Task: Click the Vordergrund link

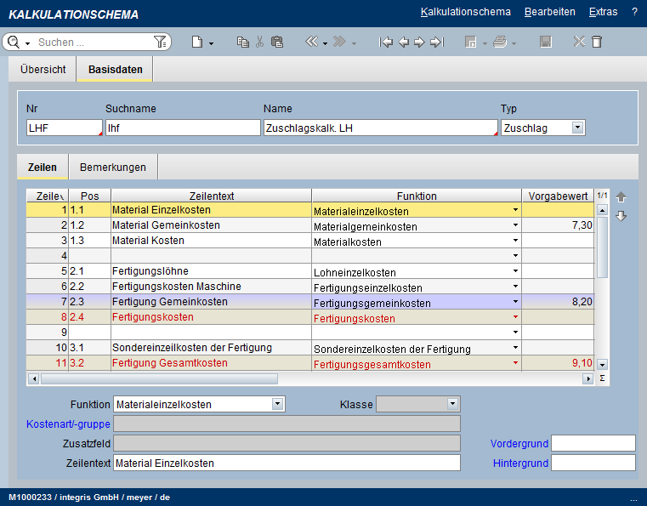Action: click(x=519, y=444)
